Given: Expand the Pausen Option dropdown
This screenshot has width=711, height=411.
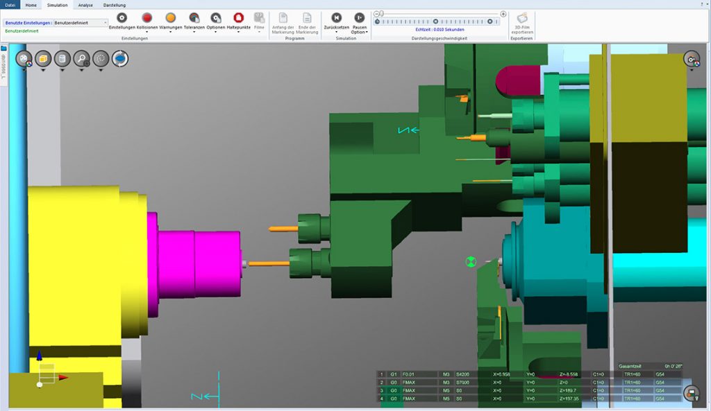Looking at the screenshot, I should click(x=366, y=32).
